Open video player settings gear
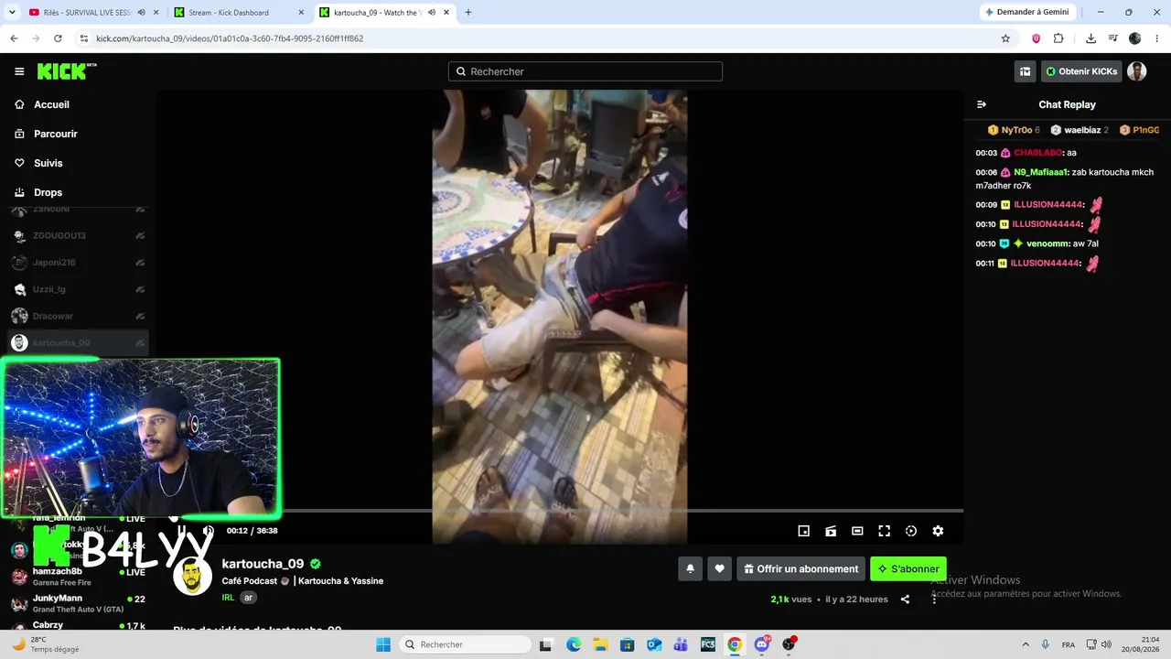This screenshot has height=659, width=1171. (938, 531)
